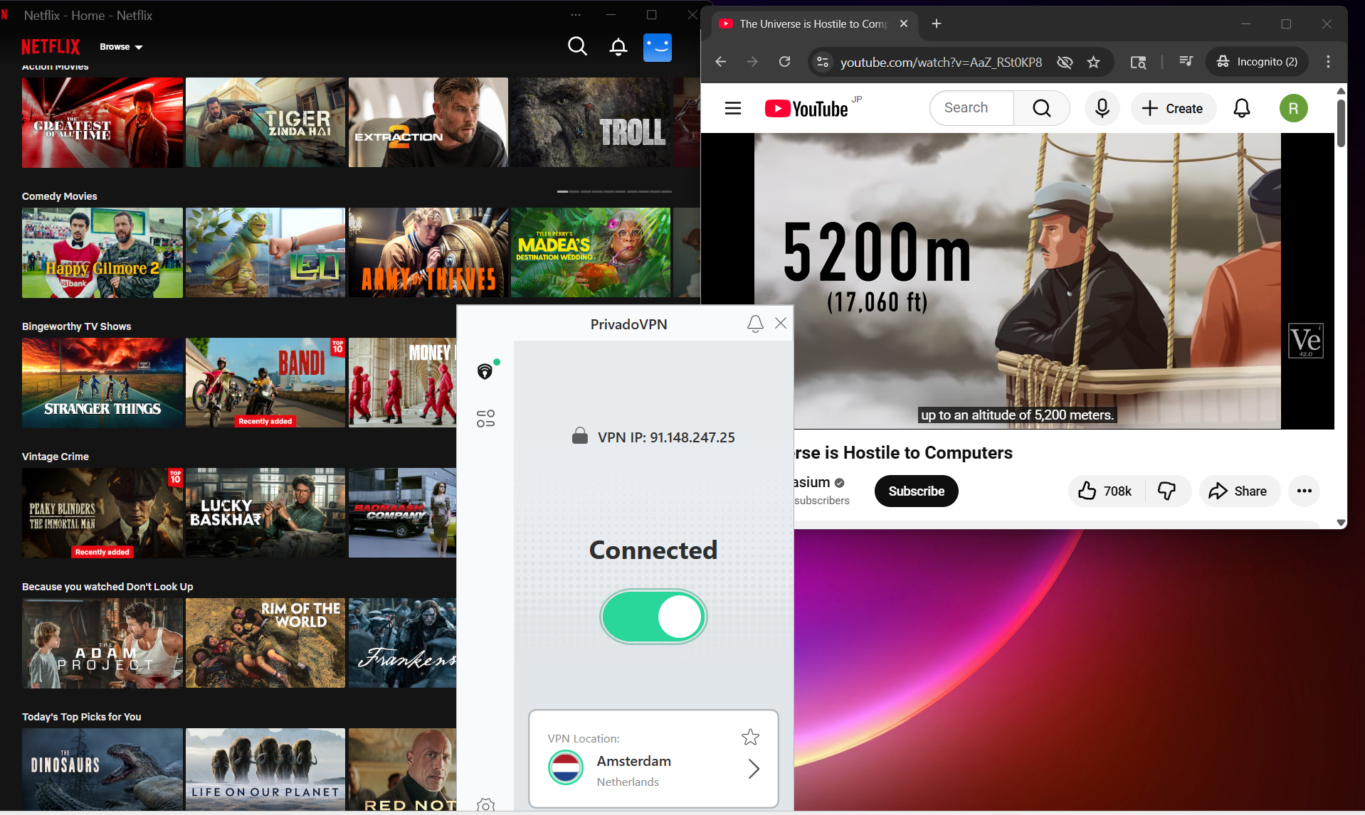The image size is (1365, 815).
Task: Open The Dinosaurs thumbnail
Action: click(102, 769)
